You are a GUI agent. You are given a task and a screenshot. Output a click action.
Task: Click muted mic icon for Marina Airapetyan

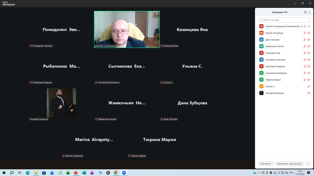[x=304, y=33]
